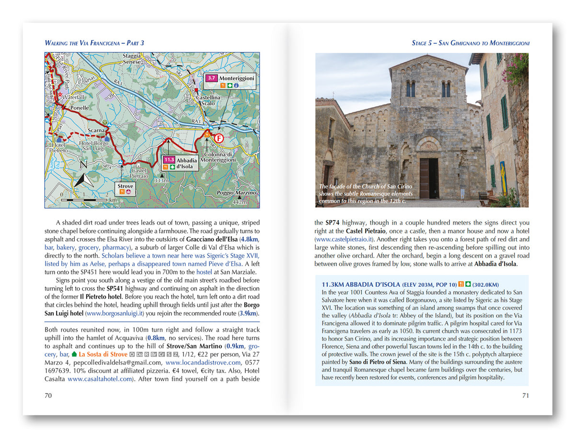Click the red square station marker at Castellina Scalo
The width and height of the screenshot is (575, 438).
coord(196,90)
